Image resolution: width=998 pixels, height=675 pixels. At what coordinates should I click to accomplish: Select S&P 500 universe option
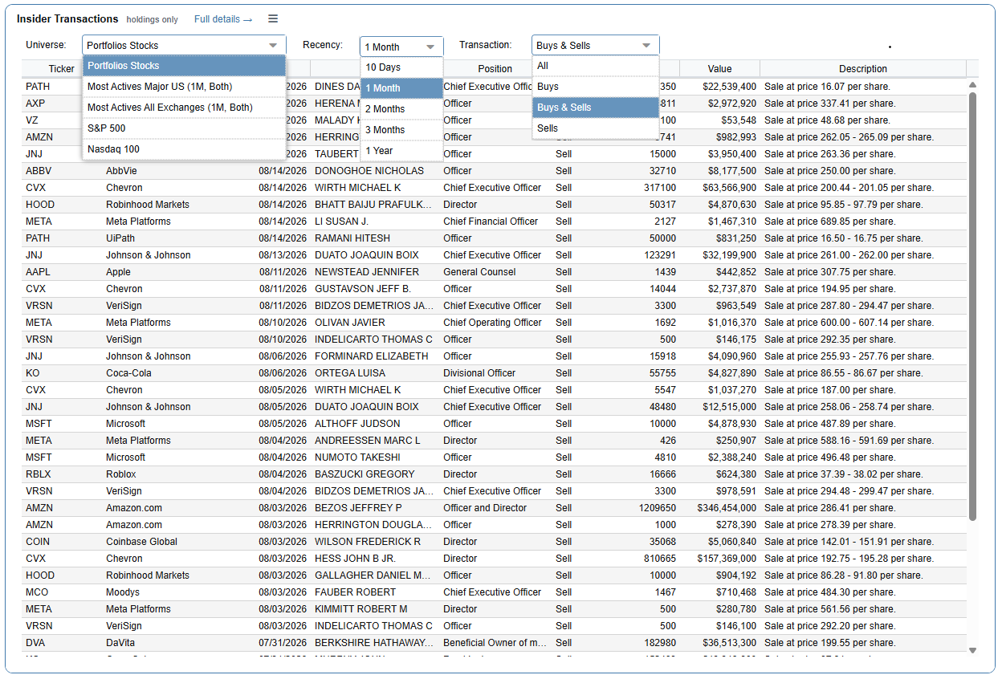(x=184, y=128)
